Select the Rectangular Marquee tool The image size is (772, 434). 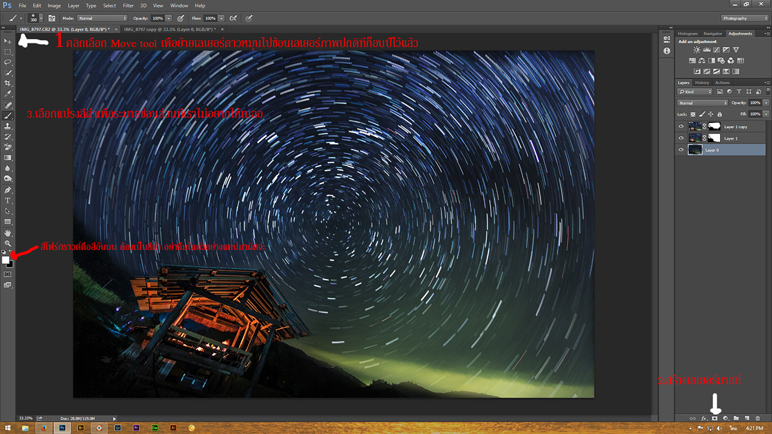tap(8, 51)
